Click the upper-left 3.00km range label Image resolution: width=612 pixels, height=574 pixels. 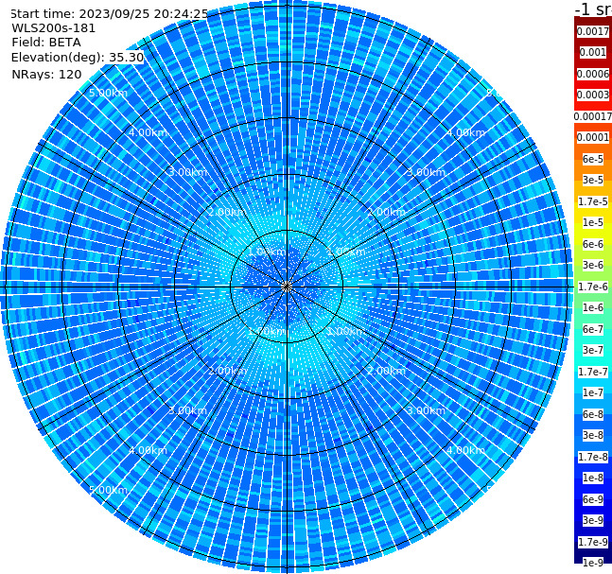click(x=187, y=172)
